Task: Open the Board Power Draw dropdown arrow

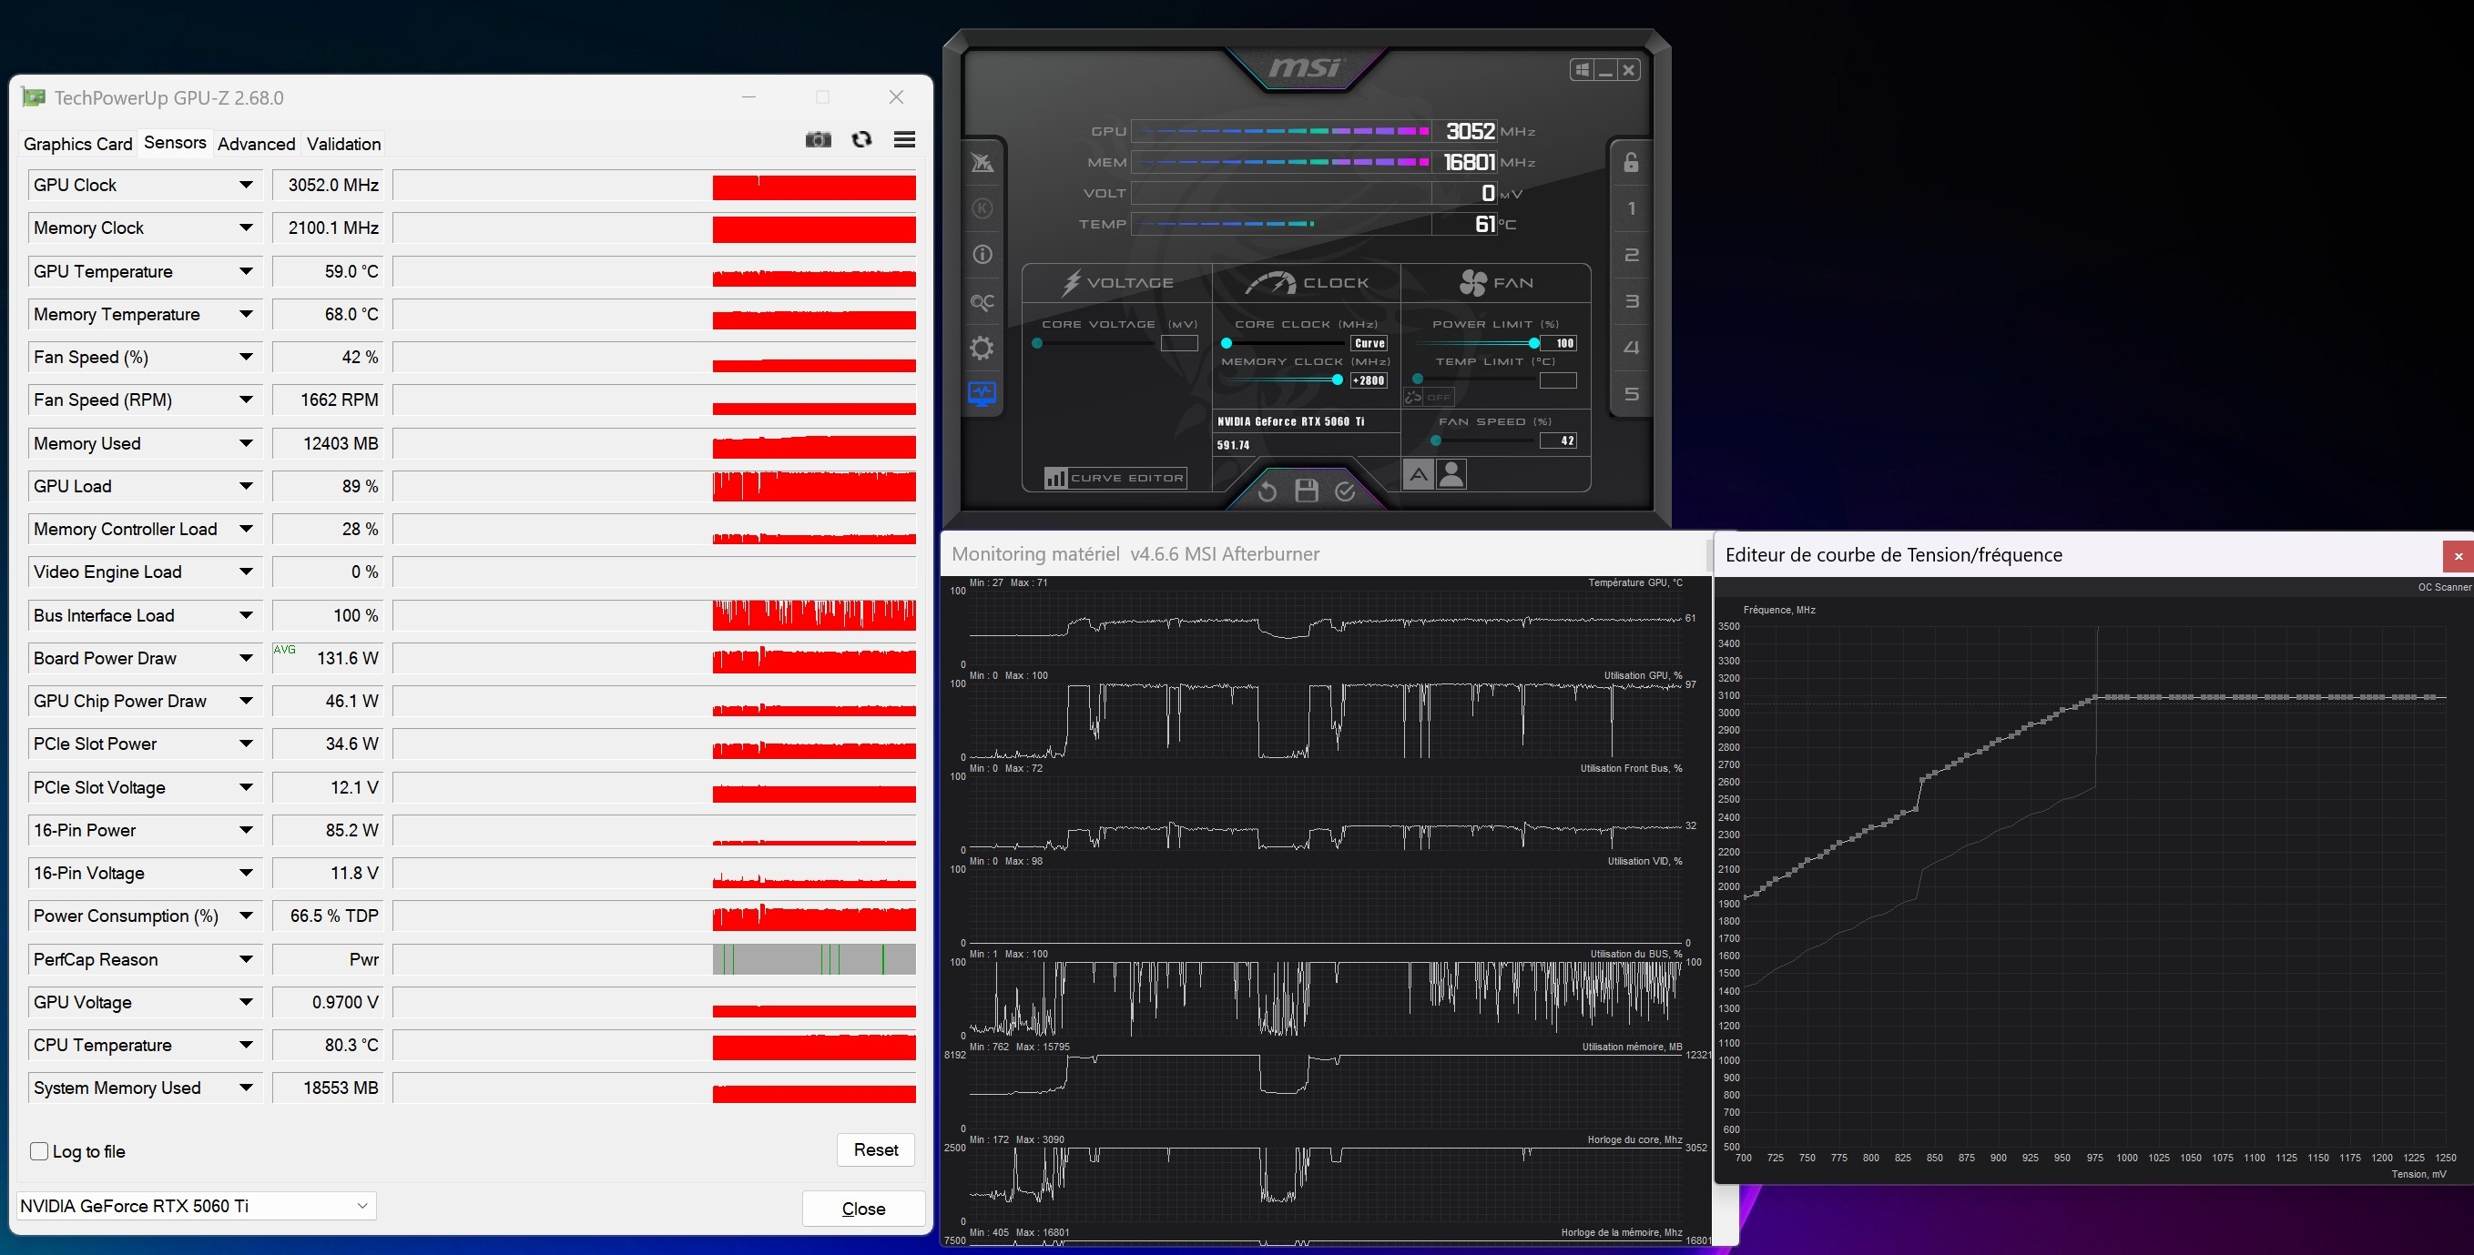Action: click(246, 659)
